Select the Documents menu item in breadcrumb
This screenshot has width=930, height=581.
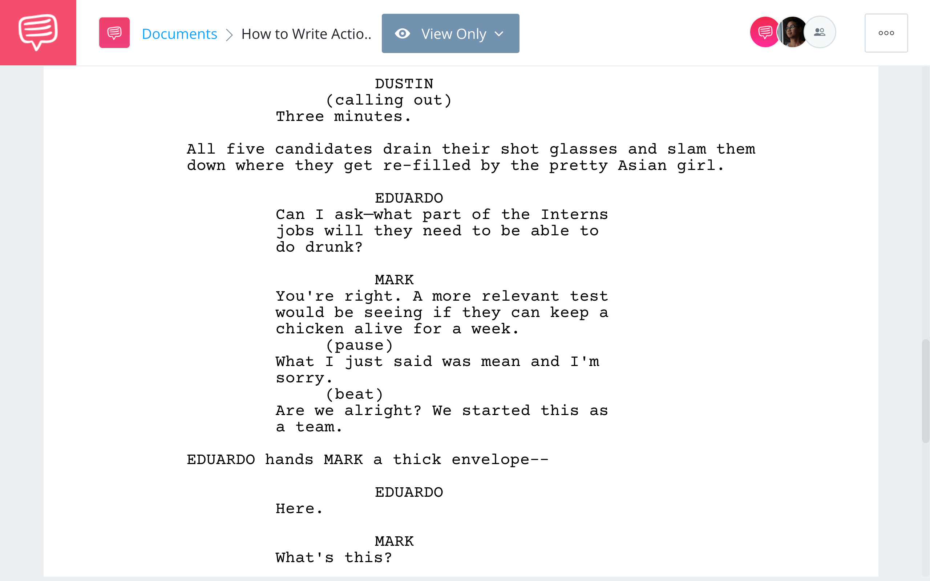click(179, 32)
